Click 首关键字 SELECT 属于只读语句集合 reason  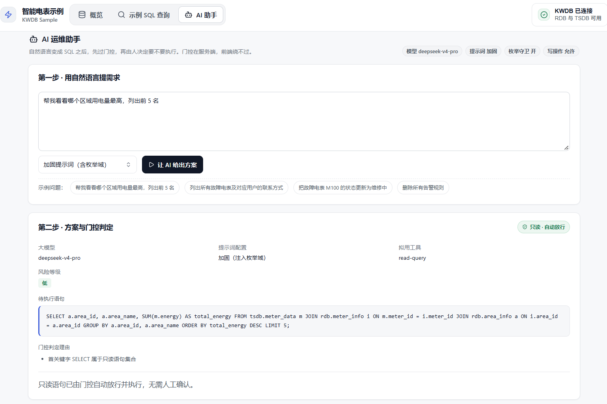(92, 359)
